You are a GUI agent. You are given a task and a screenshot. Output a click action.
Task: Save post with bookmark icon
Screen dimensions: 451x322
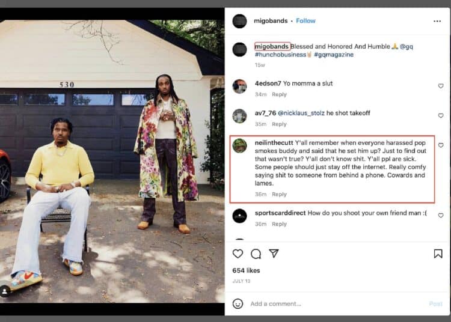coord(438,254)
